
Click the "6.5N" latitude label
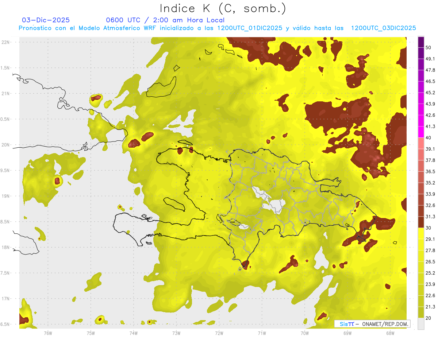(x=5, y=325)
